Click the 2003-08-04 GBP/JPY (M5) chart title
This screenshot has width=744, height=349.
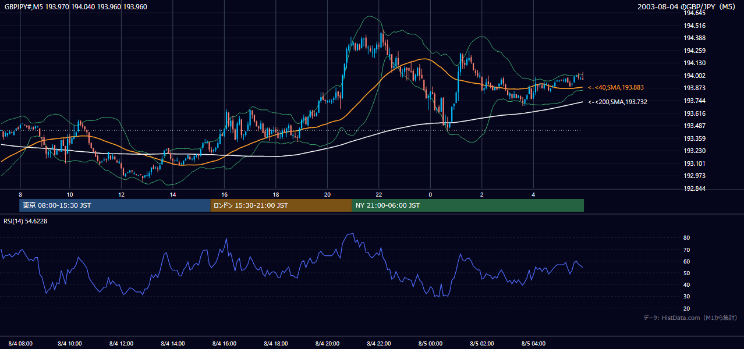[688, 7]
